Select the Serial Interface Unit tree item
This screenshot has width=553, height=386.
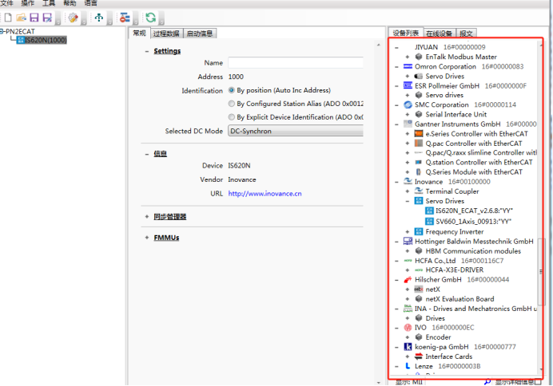click(456, 114)
